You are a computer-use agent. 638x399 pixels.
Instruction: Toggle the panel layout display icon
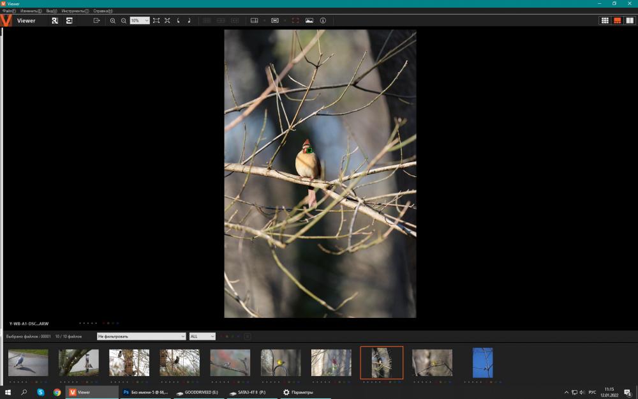point(255,20)
